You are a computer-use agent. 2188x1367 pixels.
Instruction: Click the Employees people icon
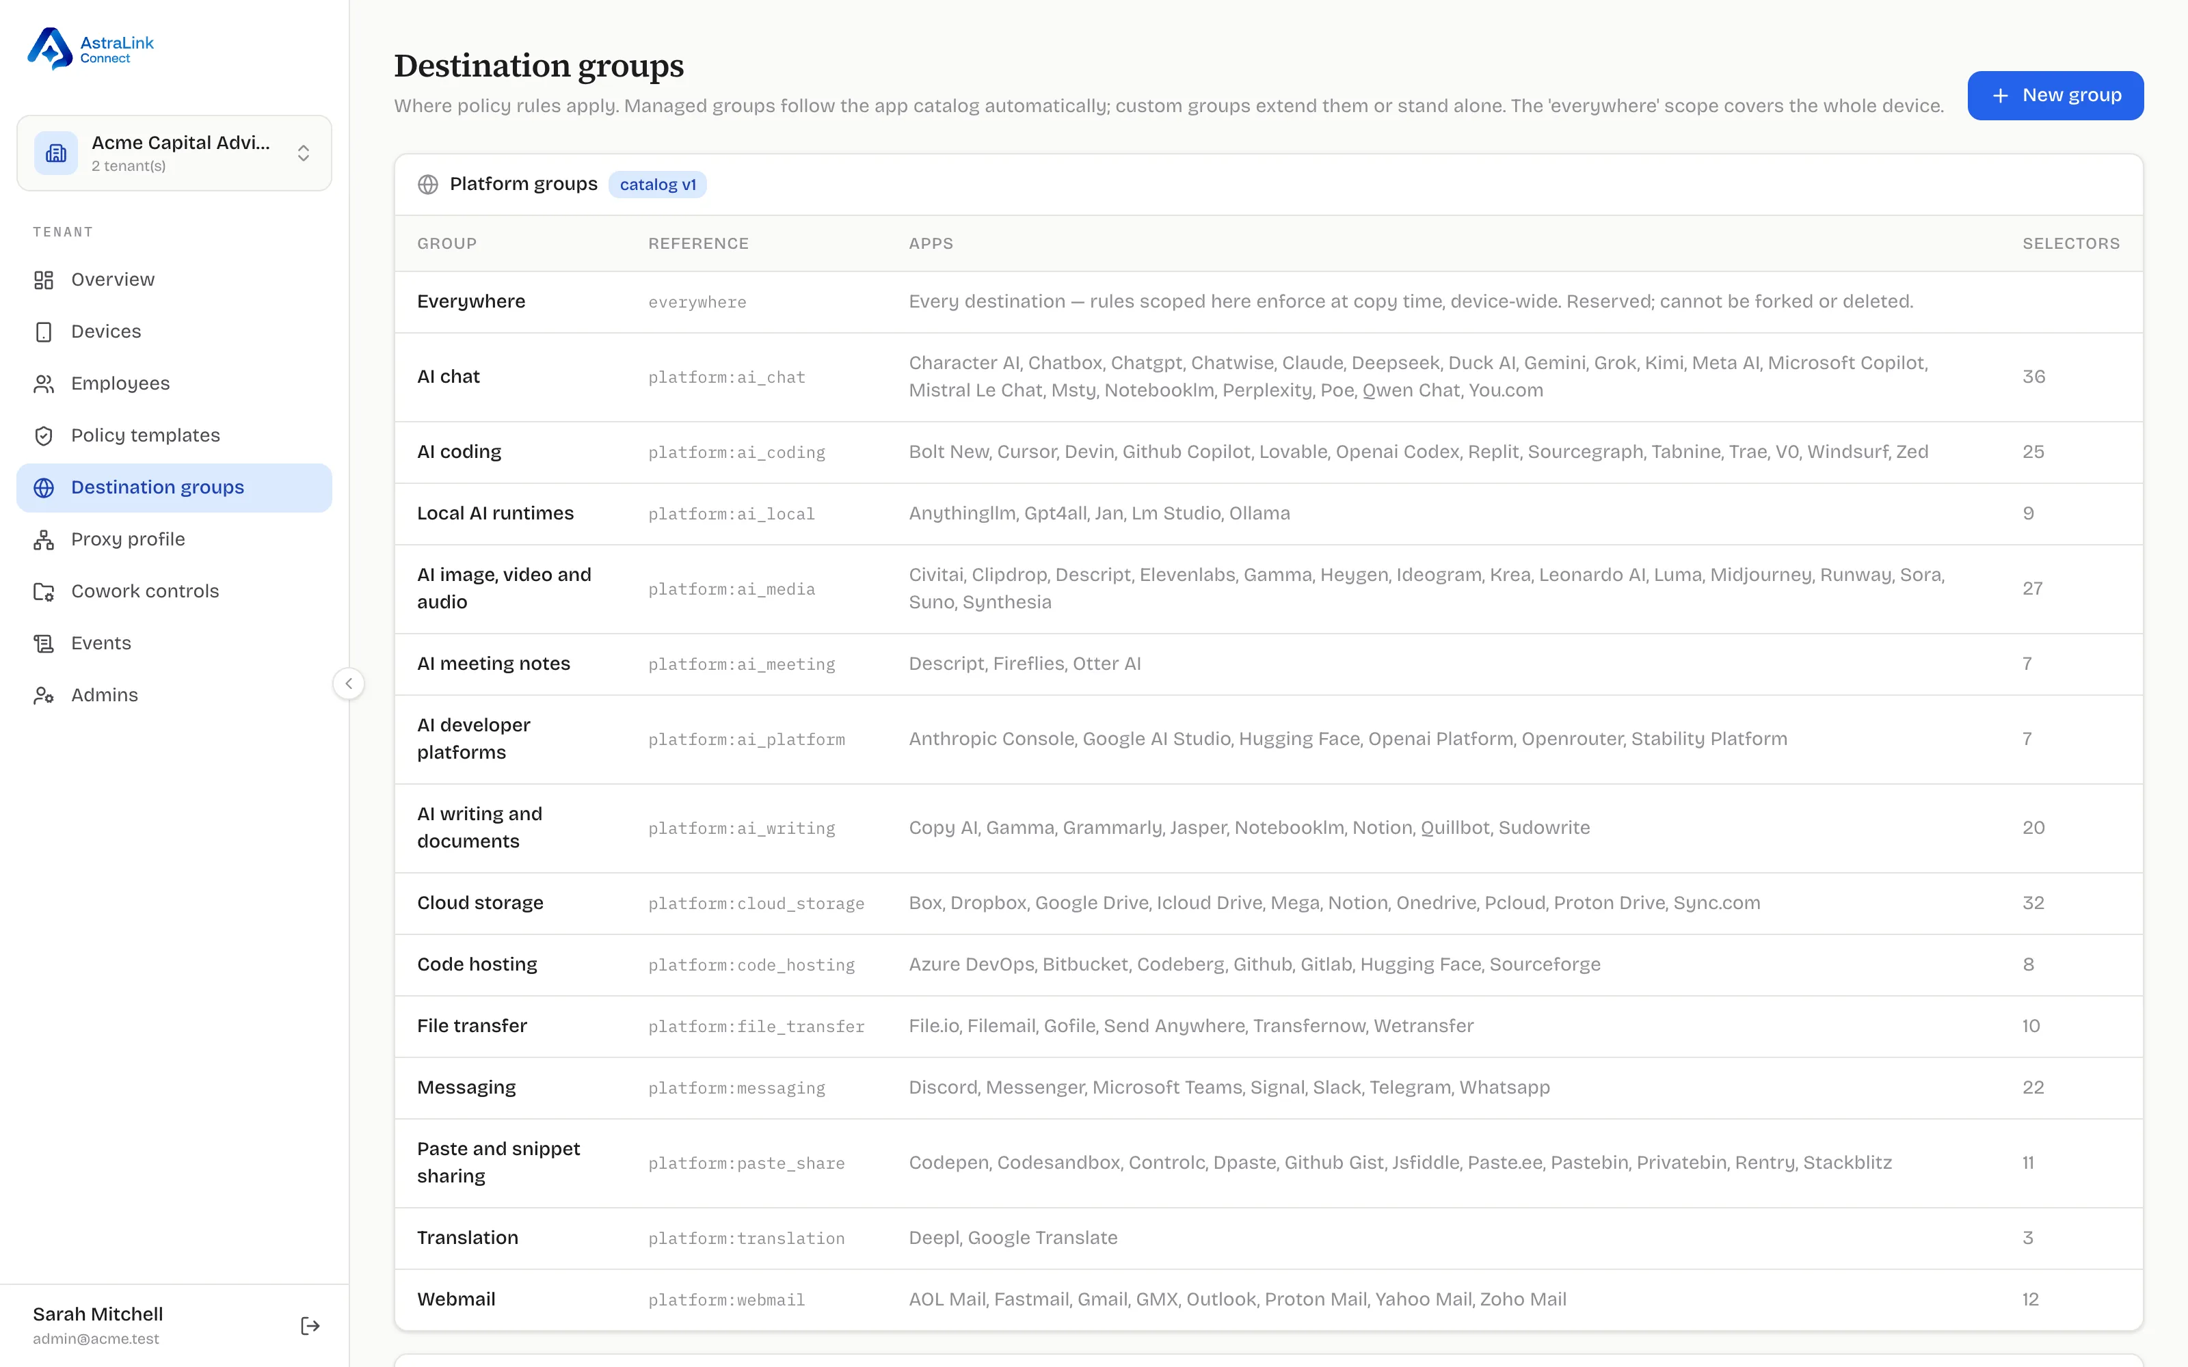point(43,384)
